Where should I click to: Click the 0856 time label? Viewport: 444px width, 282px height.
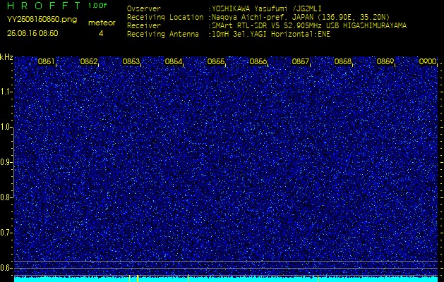point(258,61)
